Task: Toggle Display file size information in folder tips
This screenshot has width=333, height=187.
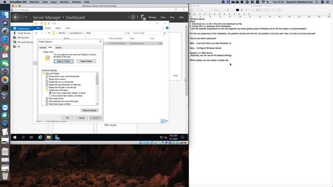Action: click(47, 85)
